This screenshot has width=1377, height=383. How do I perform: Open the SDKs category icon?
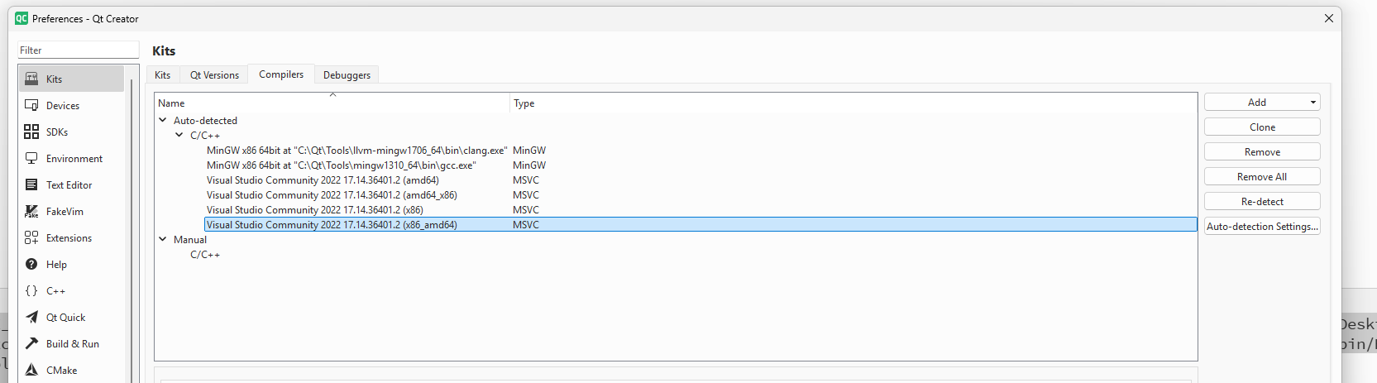click(31, 132)
